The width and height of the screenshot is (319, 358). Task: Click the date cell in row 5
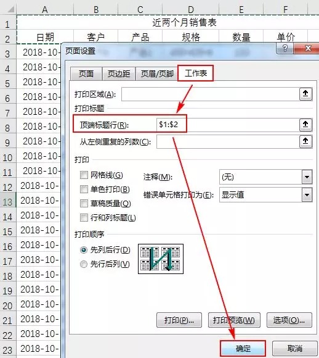(39, 81)
